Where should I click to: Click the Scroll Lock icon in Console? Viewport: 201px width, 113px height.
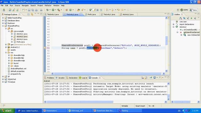point(146,78)
